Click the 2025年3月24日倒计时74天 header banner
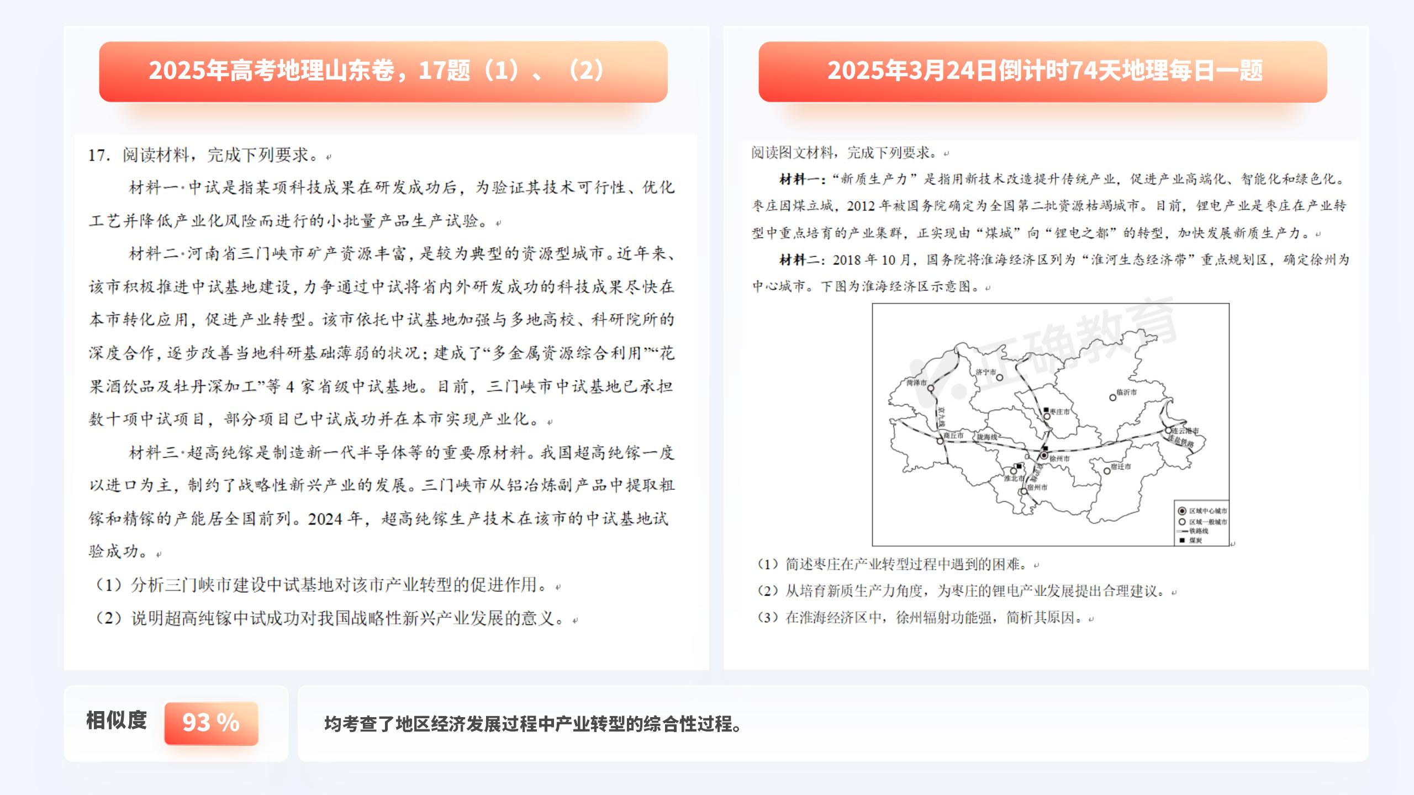 pos(1043,72)
